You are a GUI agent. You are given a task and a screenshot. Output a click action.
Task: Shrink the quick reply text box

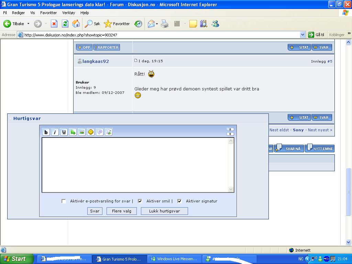(230, 129)
